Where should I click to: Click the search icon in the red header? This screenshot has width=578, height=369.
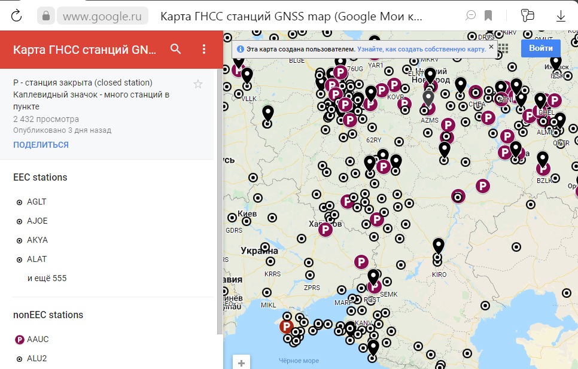pos(175,49)
